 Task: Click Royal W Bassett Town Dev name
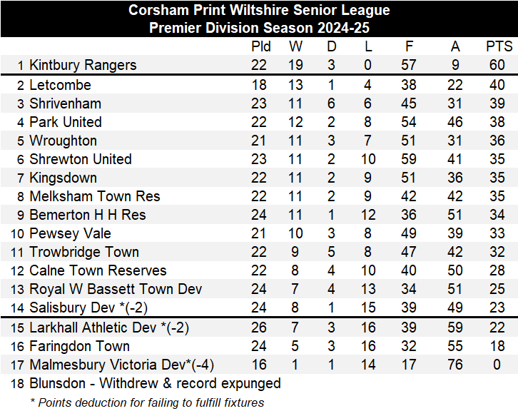tap(115, 289)
